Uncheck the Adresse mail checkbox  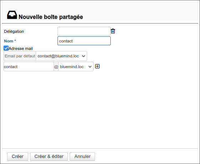click(6, 48)
